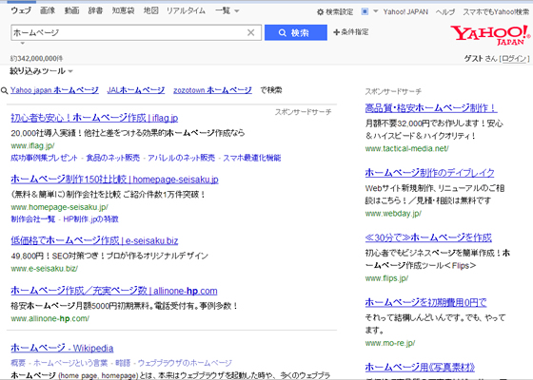Open sidebar ad ホームページ用《写真素材》
The width and height of the screenshot is (533, 380).
click(420, 367)
